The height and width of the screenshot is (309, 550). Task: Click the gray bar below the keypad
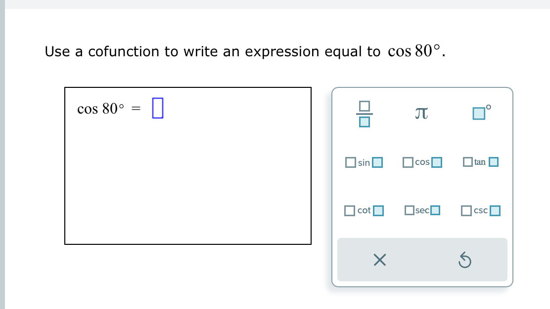point(422,260)
